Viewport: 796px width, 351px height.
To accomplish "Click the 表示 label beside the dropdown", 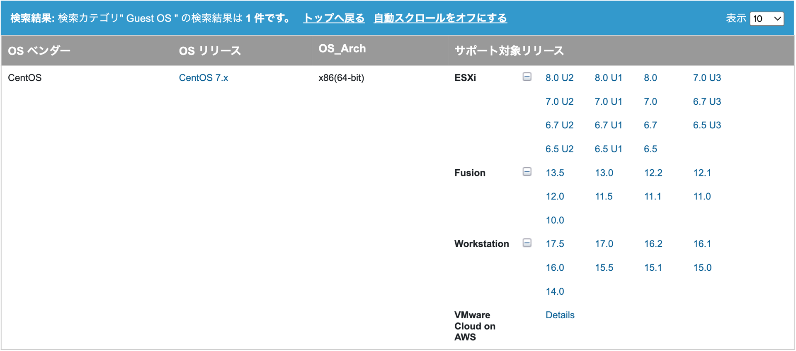I will click(736, 18).
